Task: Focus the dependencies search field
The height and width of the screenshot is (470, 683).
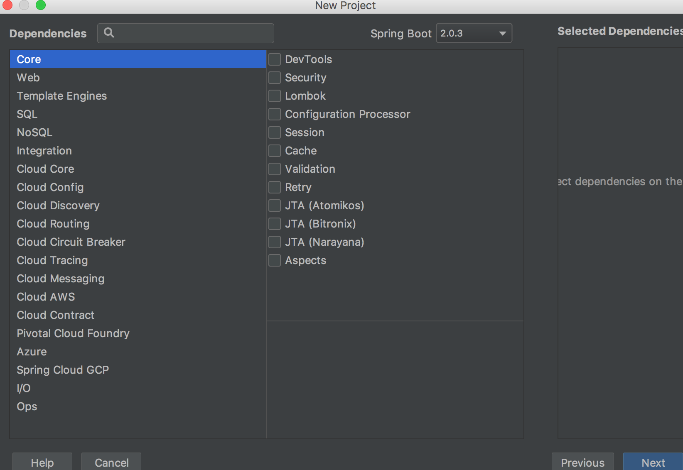Action: (x=186, y=33)
